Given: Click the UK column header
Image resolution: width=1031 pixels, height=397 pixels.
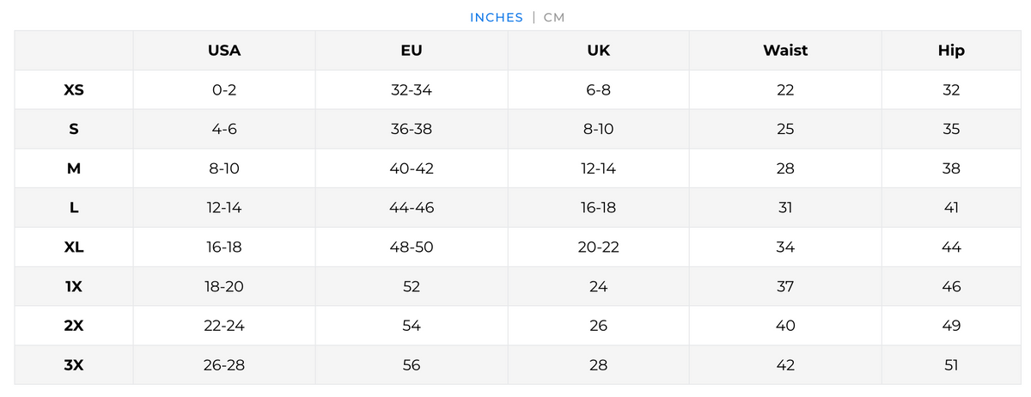Looking at the screenshot, I should [598, 51].
